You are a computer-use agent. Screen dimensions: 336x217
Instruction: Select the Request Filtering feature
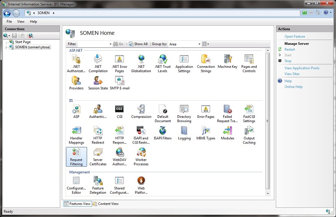tap(76, 157)
